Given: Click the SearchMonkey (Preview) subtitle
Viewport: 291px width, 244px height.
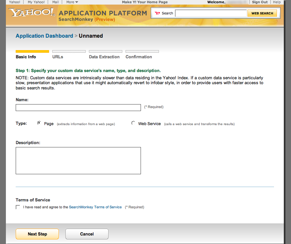Looking at the screenshot, I should (87, 19).
